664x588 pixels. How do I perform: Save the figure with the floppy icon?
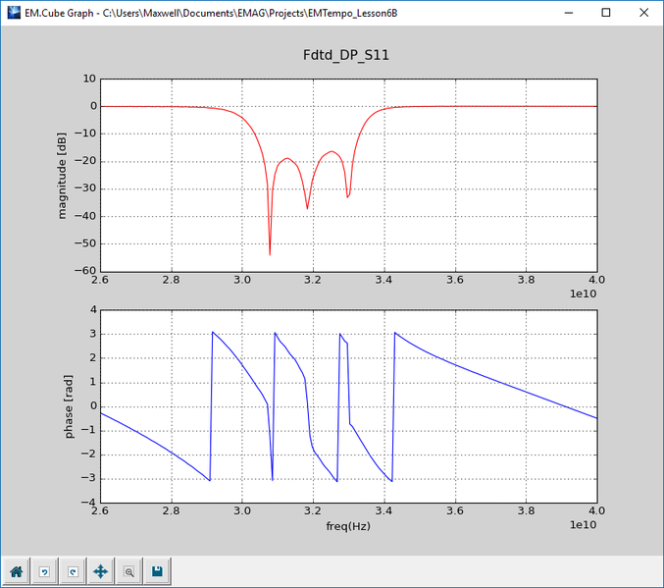pos(157,571)
